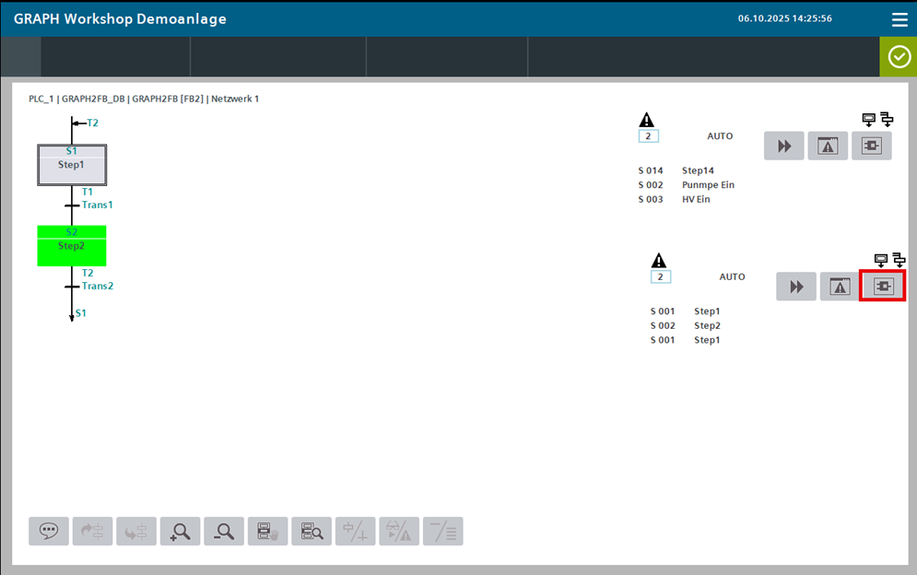
Task: Click the jump-back sequence step toolbar icon
Action: 136,531
